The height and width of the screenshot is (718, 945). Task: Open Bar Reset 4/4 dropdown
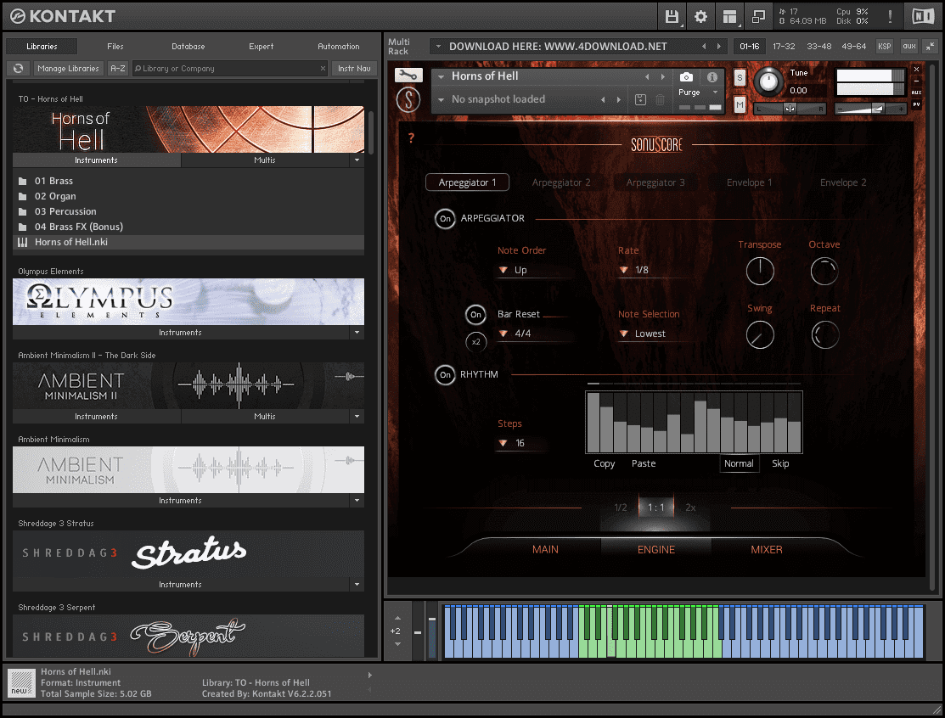point(533,334)
